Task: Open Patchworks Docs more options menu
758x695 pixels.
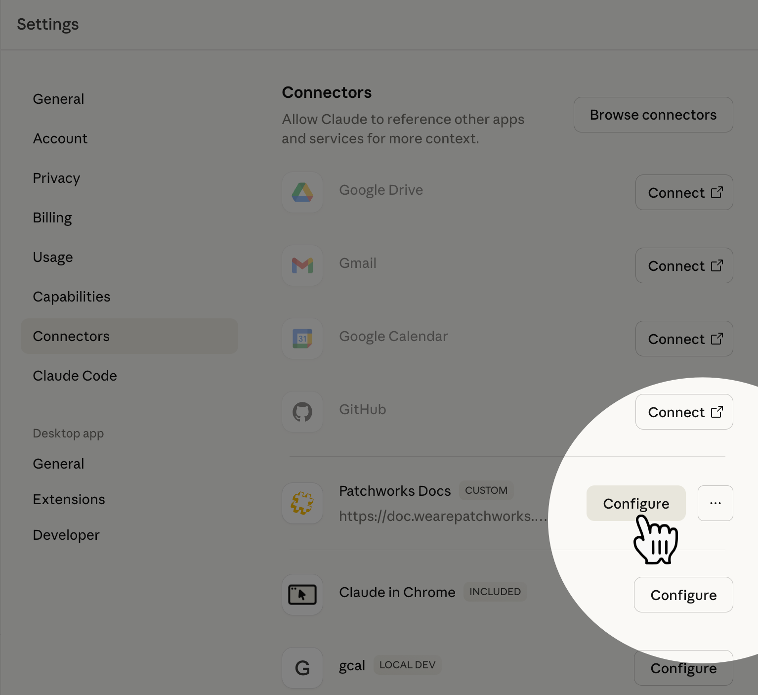Action: point(715,503)
